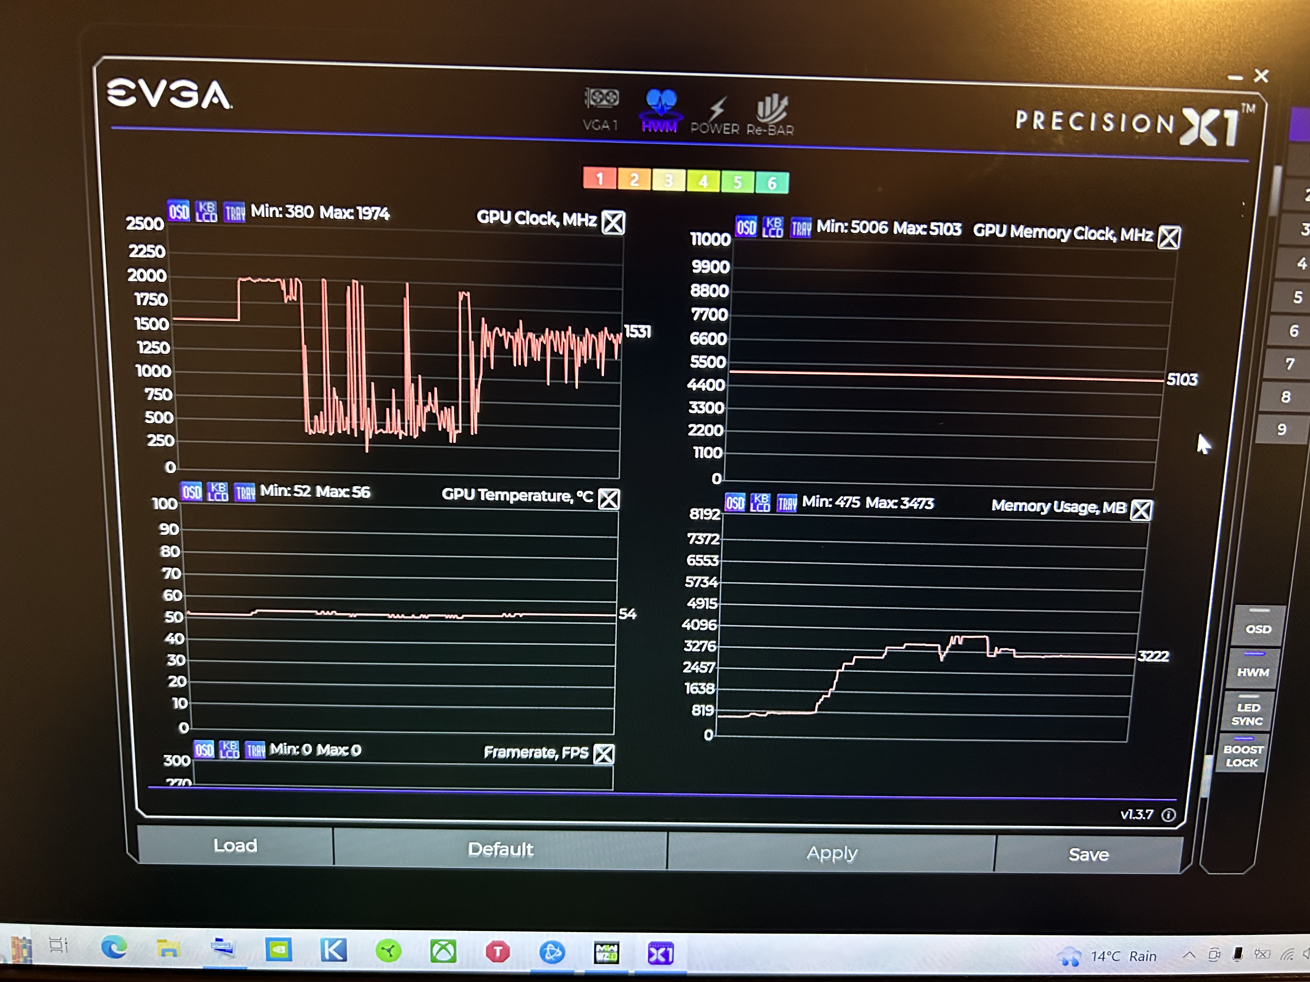Click the Precision X1 taskbar icon
The height and width of the screenshot is (982, 1310).
click(x=660, y=954)
